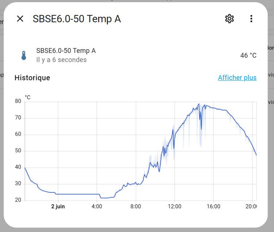This screenshot has height=232, width=274.
Task: Click the 60 temperature axis label
Action: coord(18,134)
